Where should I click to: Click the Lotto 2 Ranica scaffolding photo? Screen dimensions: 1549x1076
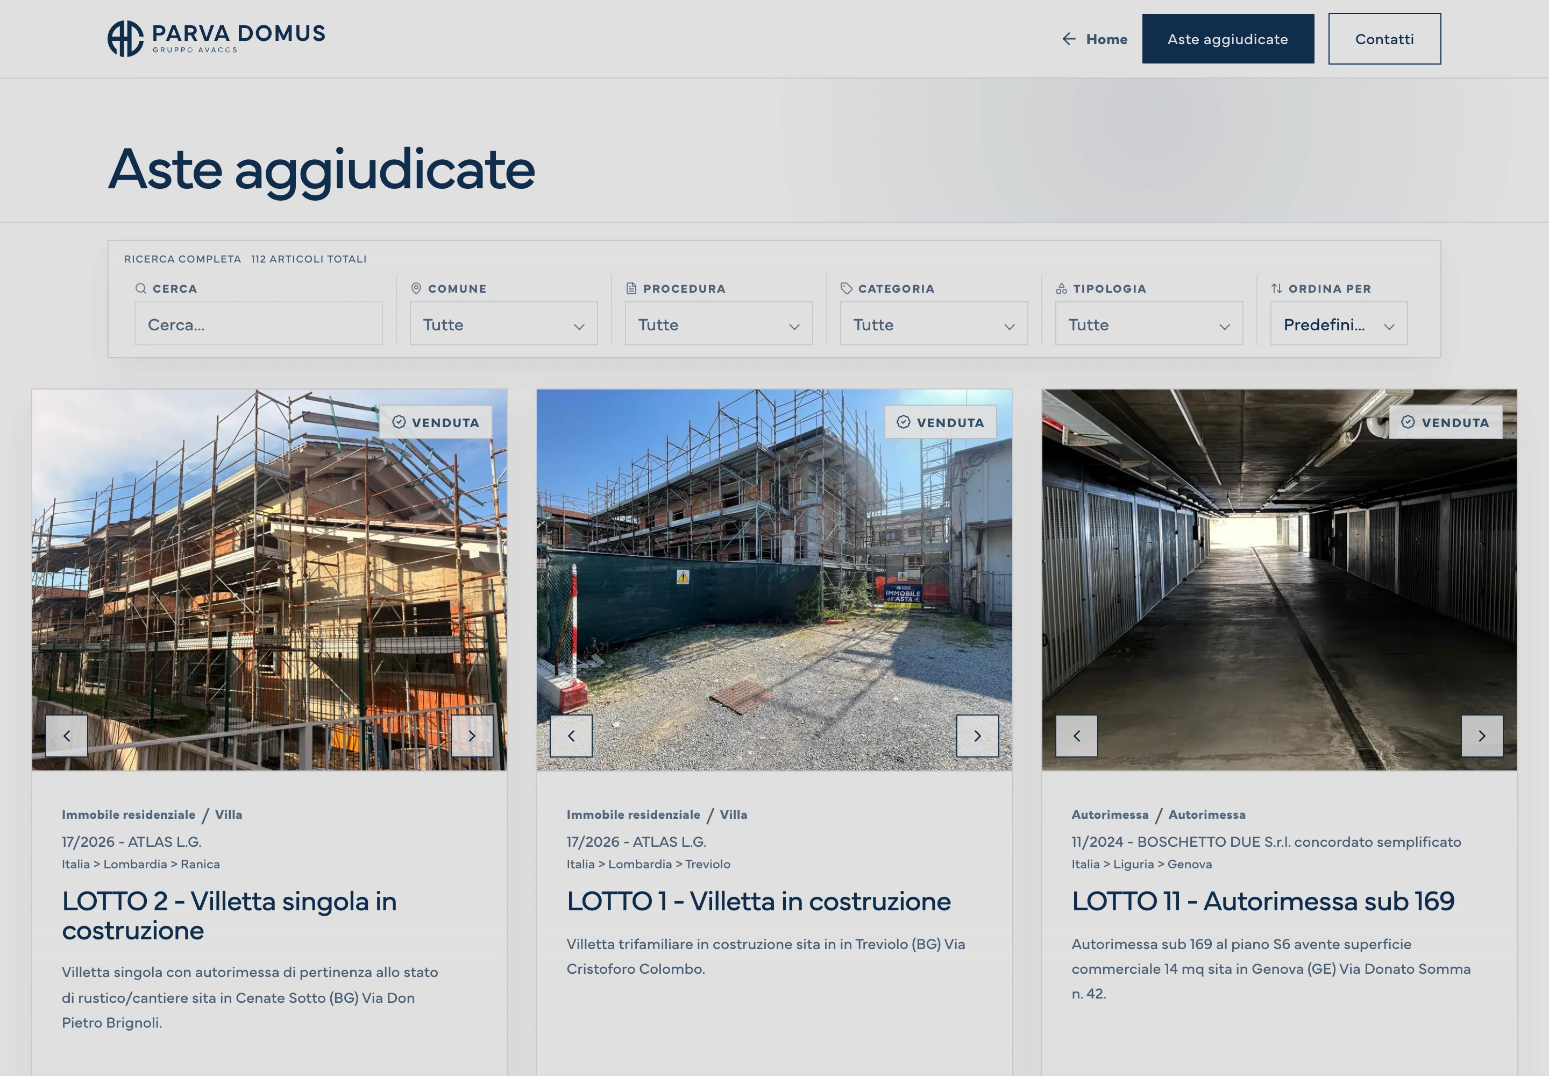click(x=269, y=580)
